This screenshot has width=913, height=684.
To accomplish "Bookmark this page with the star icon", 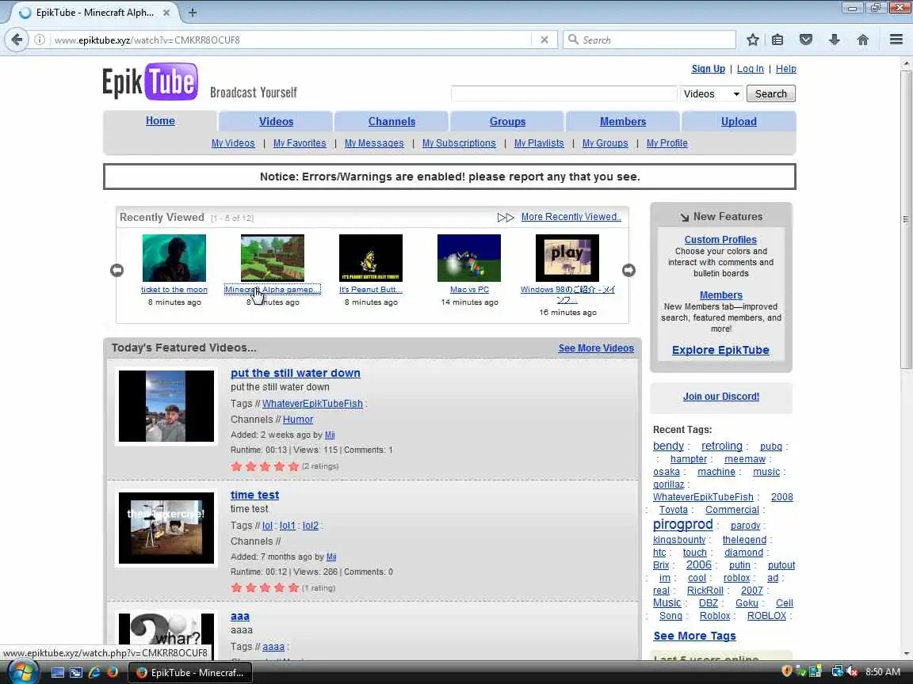I will pyautogui.click(x=752, y=40).
